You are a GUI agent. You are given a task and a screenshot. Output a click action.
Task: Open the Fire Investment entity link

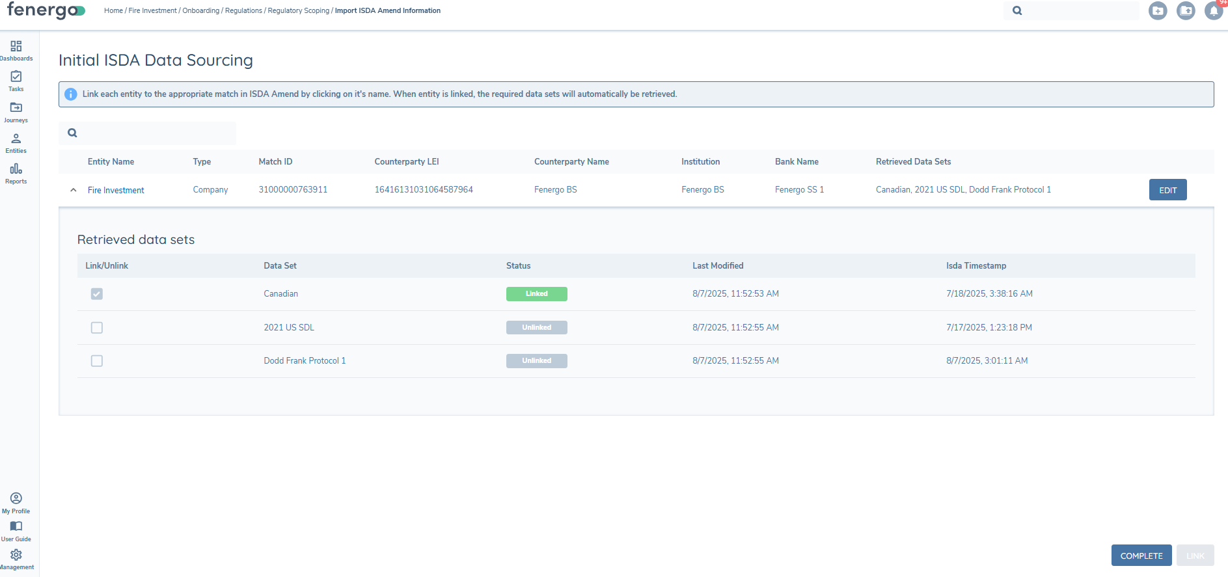click(116, 190)
